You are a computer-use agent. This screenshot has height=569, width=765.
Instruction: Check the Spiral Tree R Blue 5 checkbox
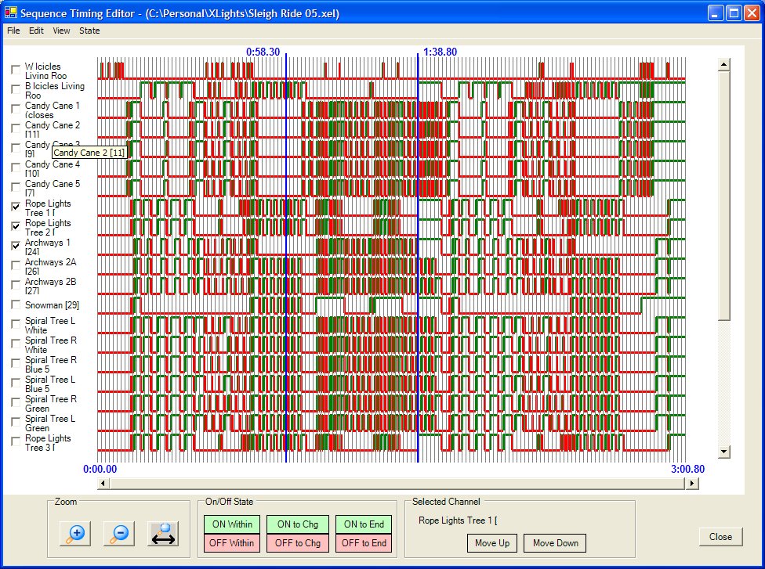click(x=16, y=363)
